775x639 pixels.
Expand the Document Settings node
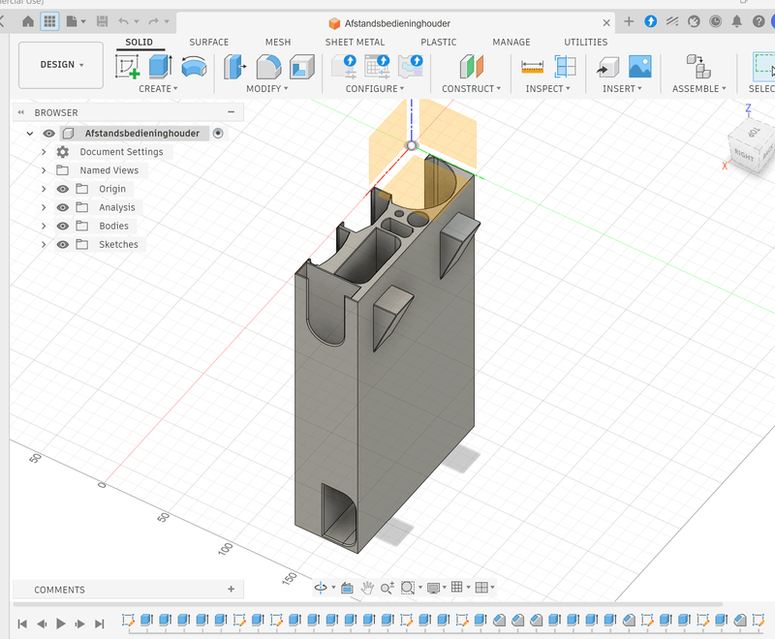pyautogui.click(x=44, y=152)
